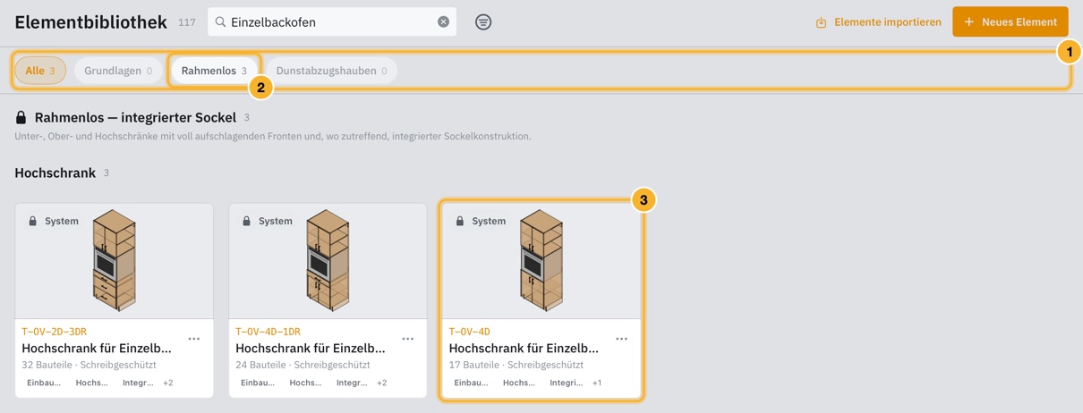
Task: Click the 32 Bauteile text
Action: pos(47,365)
